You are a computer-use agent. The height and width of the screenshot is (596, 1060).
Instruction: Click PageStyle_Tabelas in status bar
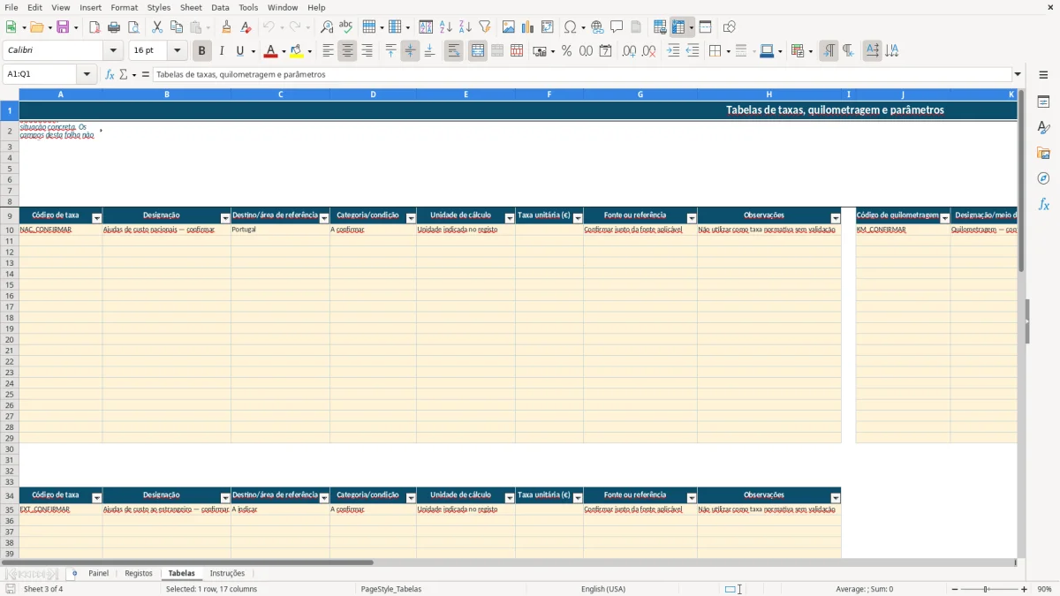pyautogui.click(x=391, y=589)
